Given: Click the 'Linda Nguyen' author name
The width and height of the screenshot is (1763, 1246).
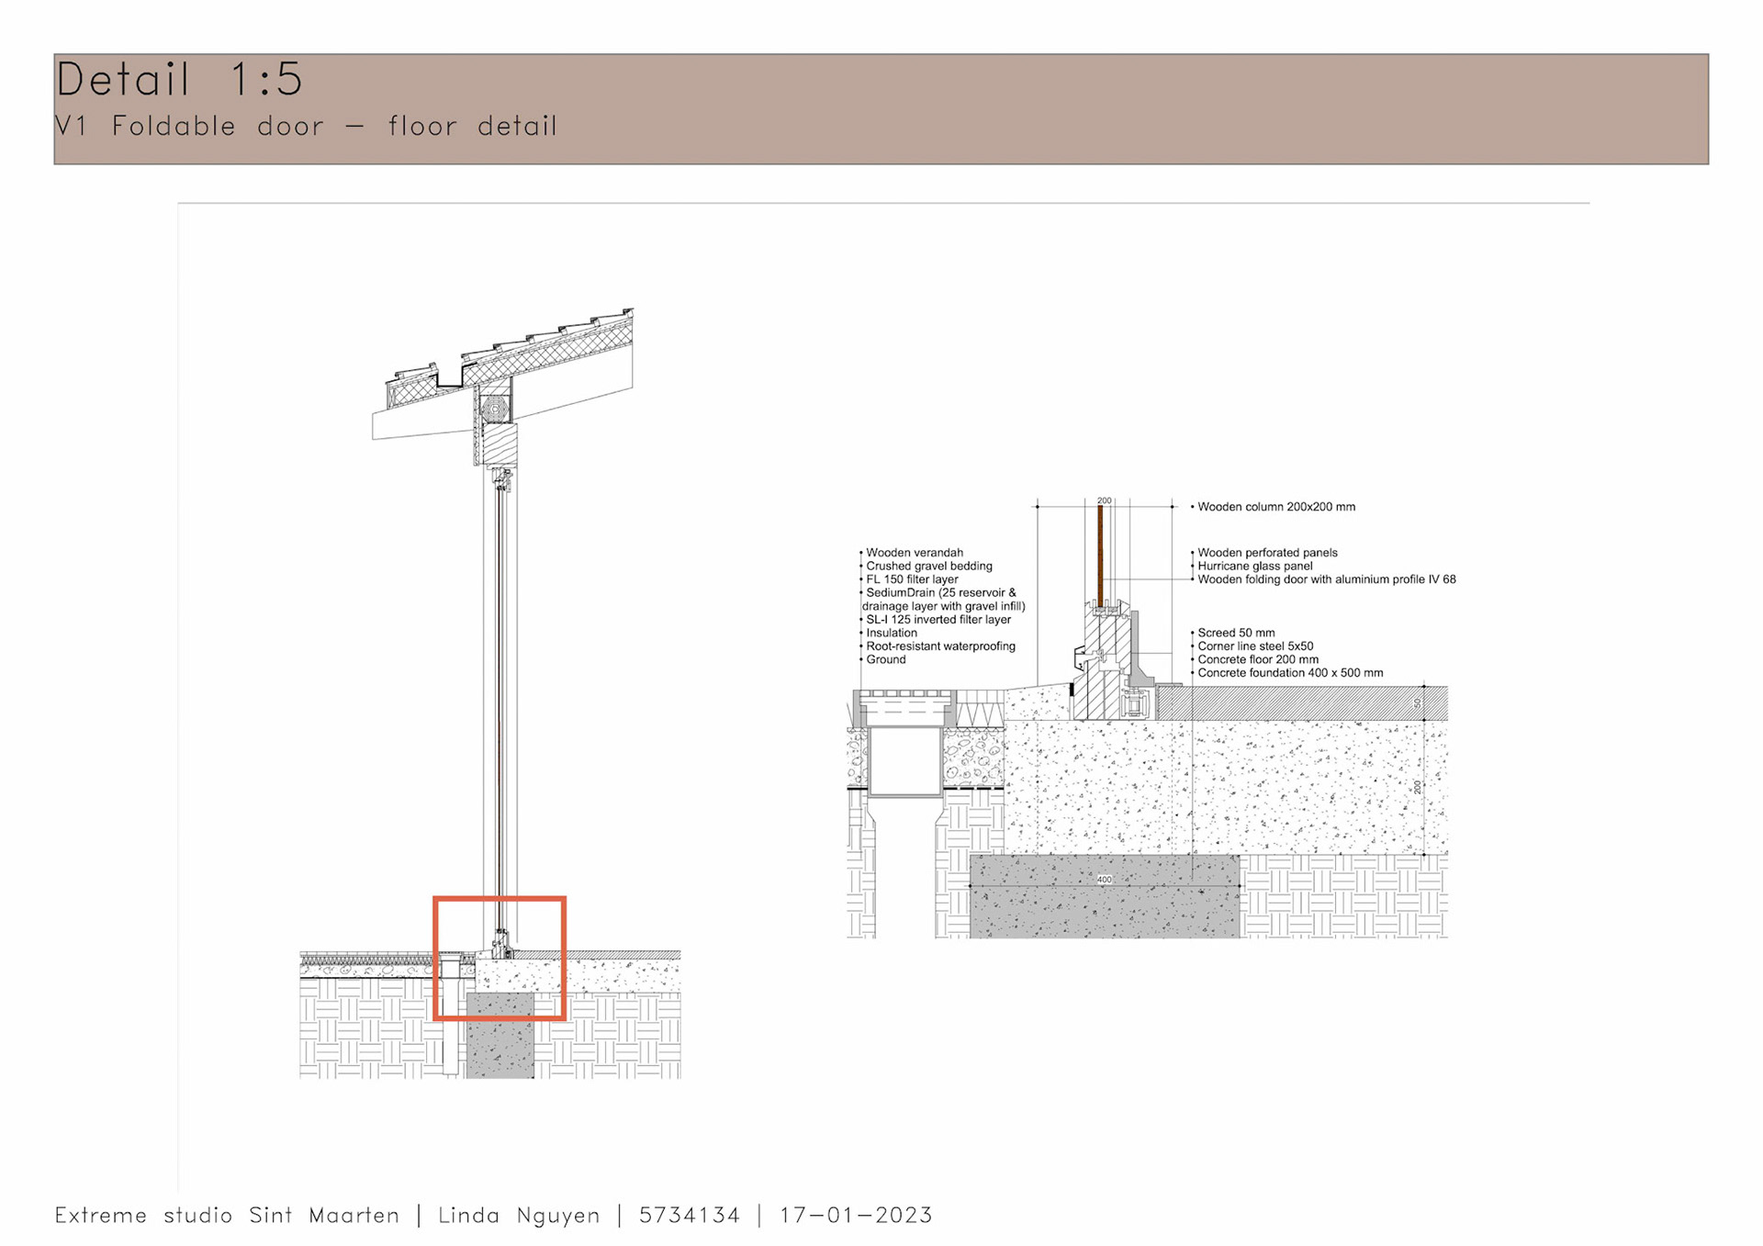Looking at the screenshot, I should click(x=519, y=1215).
